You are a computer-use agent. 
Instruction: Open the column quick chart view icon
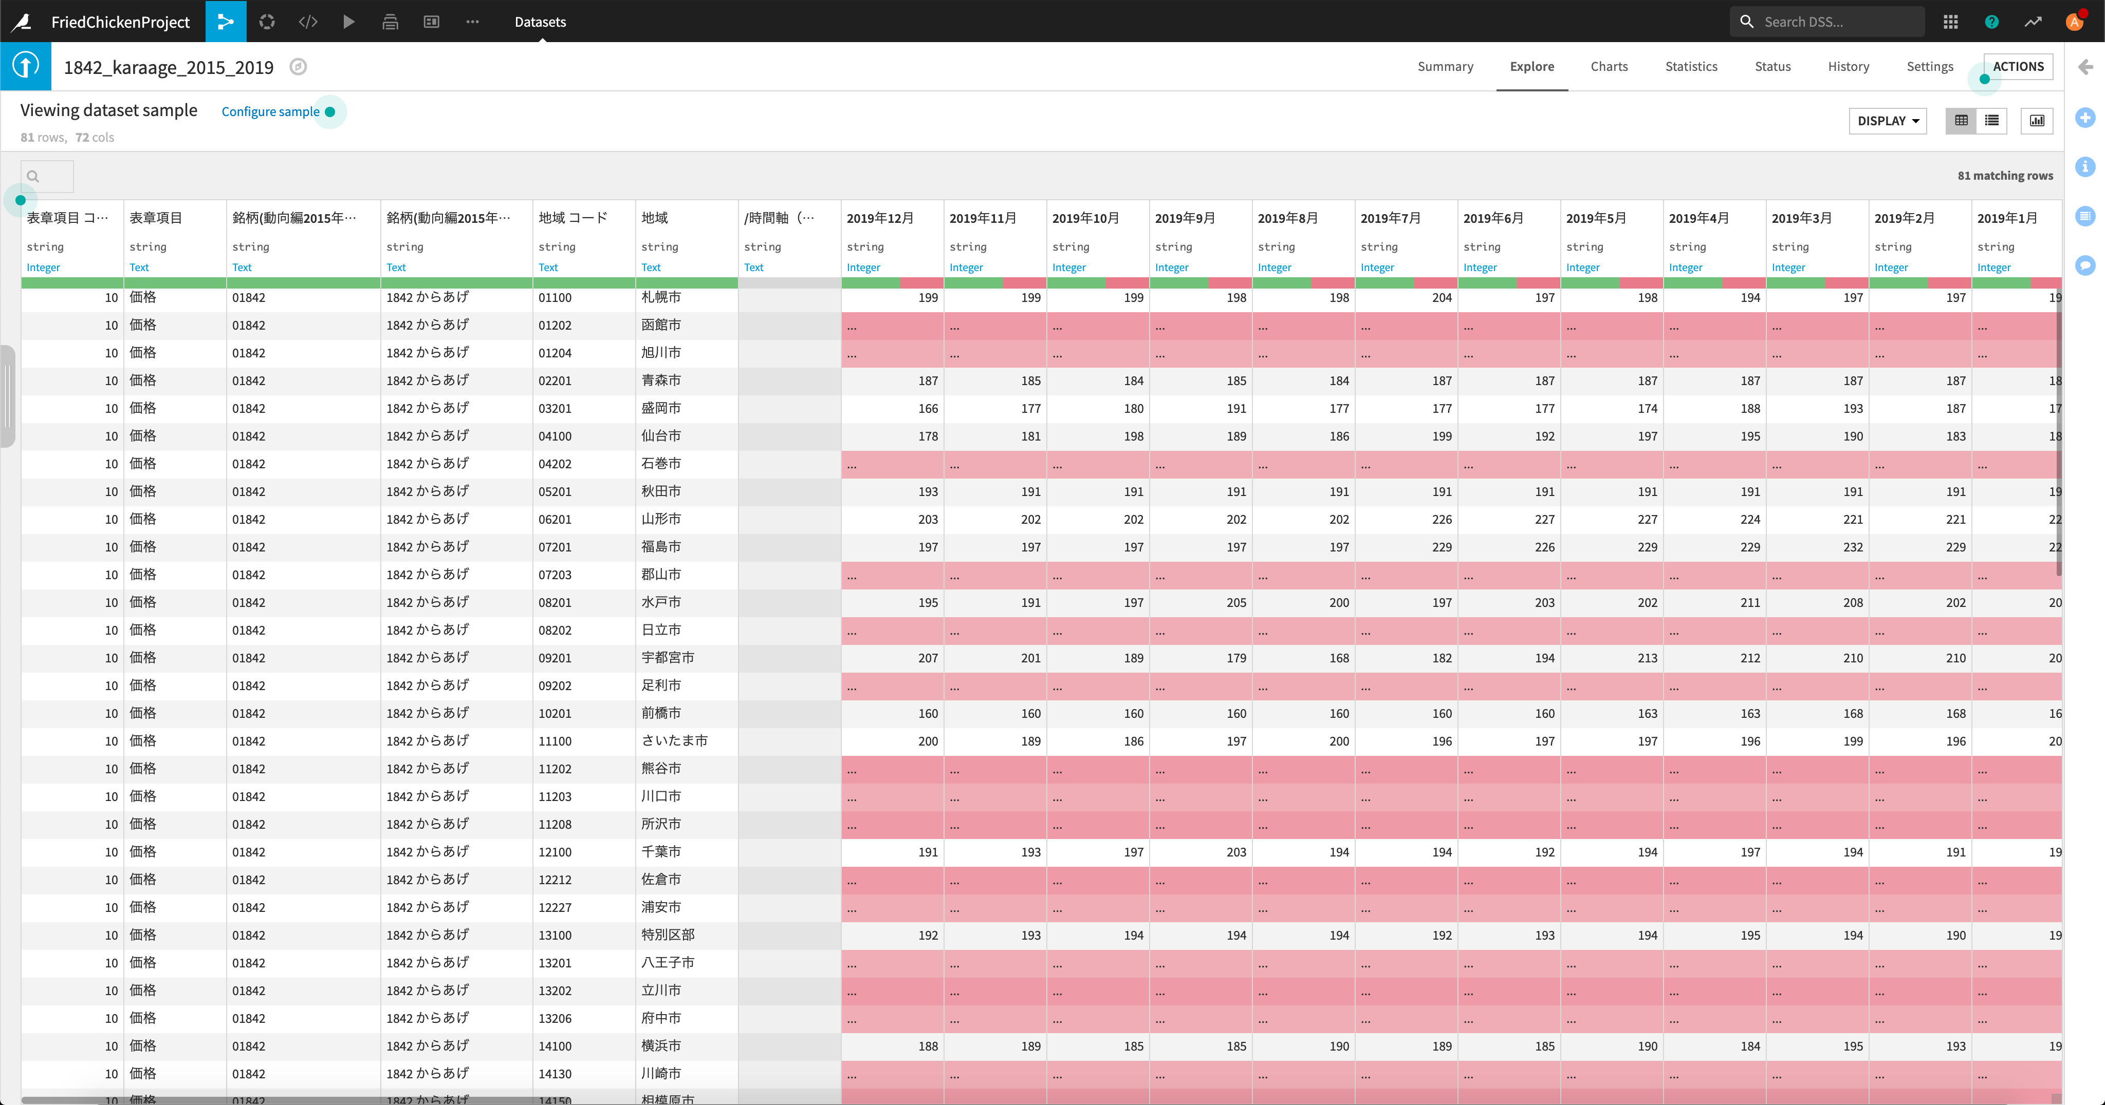click(x=2036, y=121)
